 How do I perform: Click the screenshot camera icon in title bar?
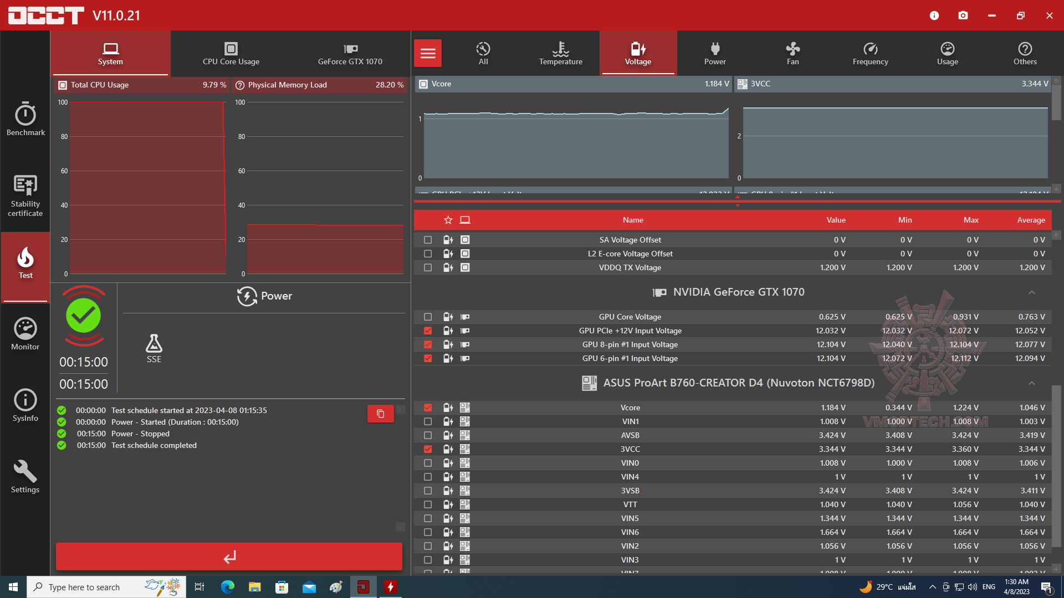point(963,16)
